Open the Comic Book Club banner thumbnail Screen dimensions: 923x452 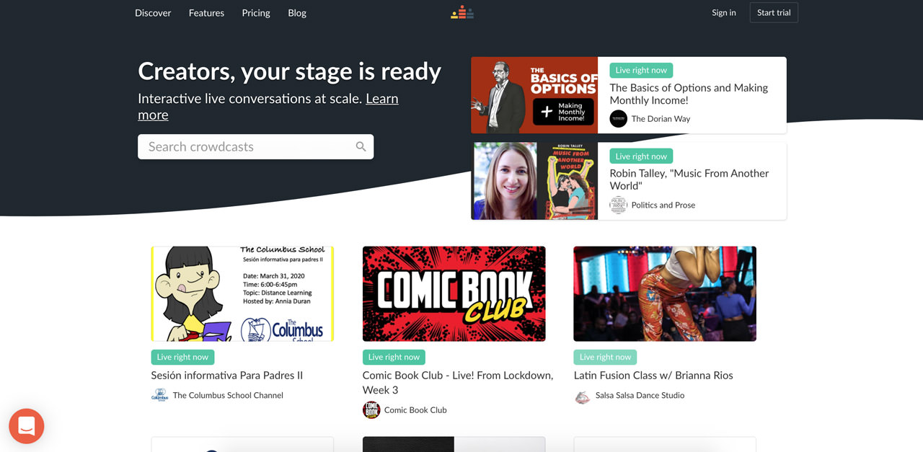[454, 293]
